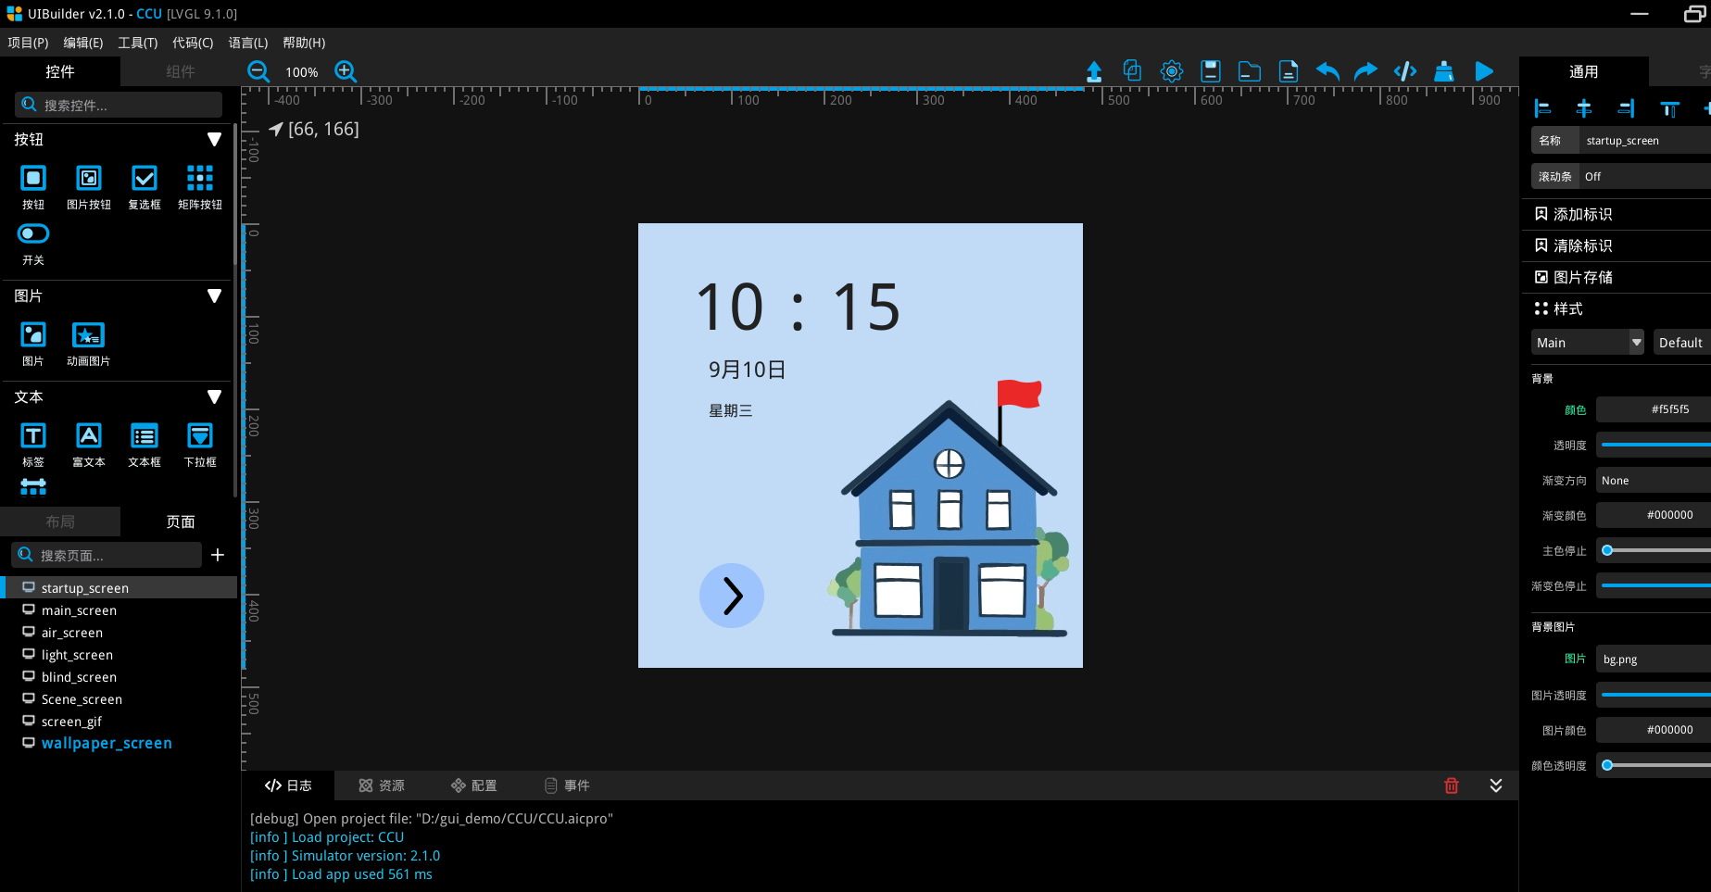The image size is (1711, 892).
Task: Click the redo arrow in toolbar
Action: coord(1365,71)
